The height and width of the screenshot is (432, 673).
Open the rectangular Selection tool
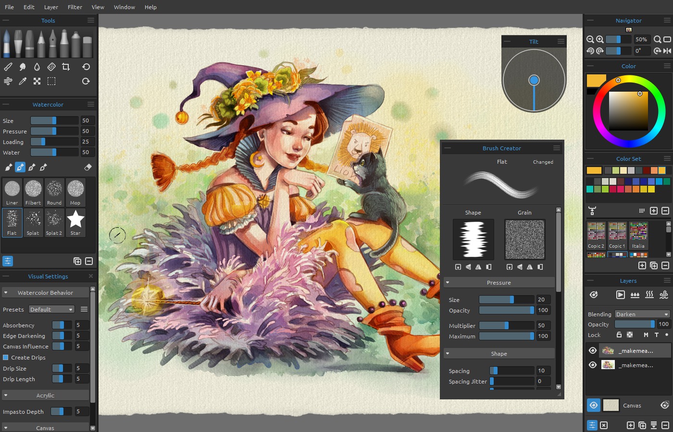point(51,81)
